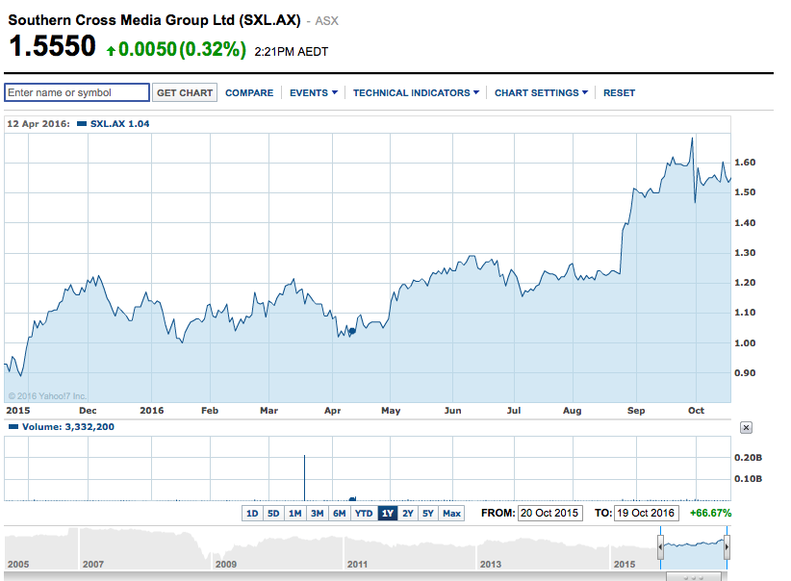
Task: Click the '12 Apr 2016:' date label
Action: click(x=38, y=123)
